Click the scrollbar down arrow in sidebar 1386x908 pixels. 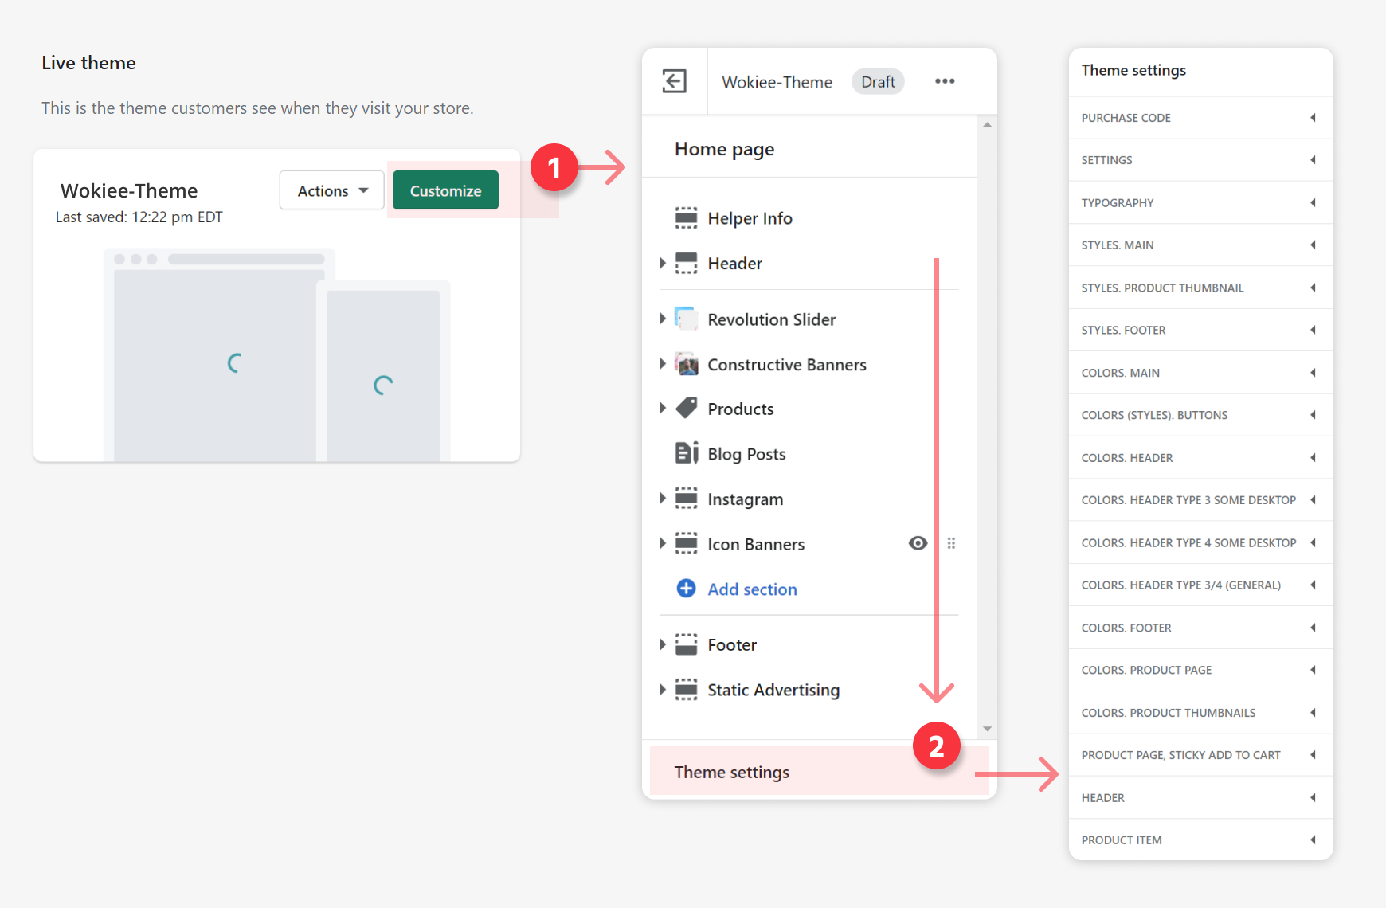click(x=987, y=729)
